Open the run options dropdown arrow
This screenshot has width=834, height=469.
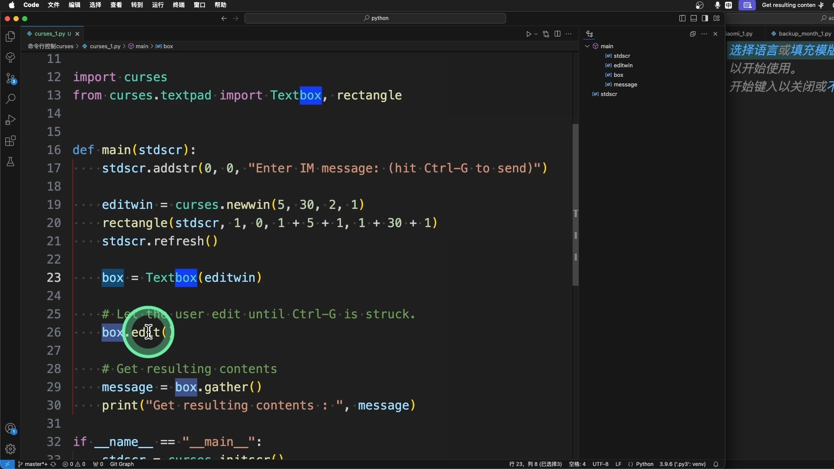pos(536,34)
